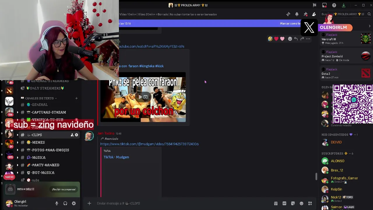
Task: Mute microphone in user panel
Action: 57,203
